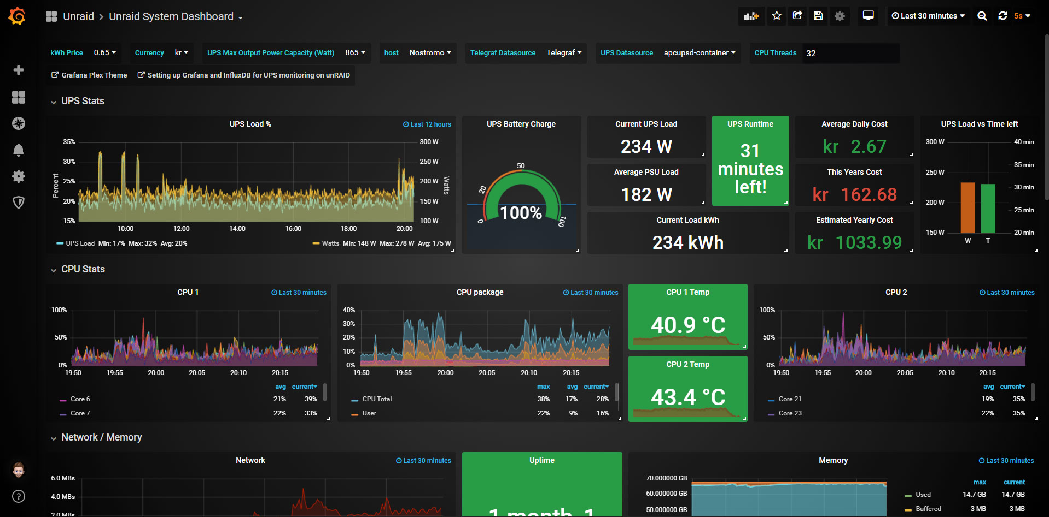The image size is (1049, 517).
Task: Open dashboard settings gear in top bar
Action: (x=840, y=16)
